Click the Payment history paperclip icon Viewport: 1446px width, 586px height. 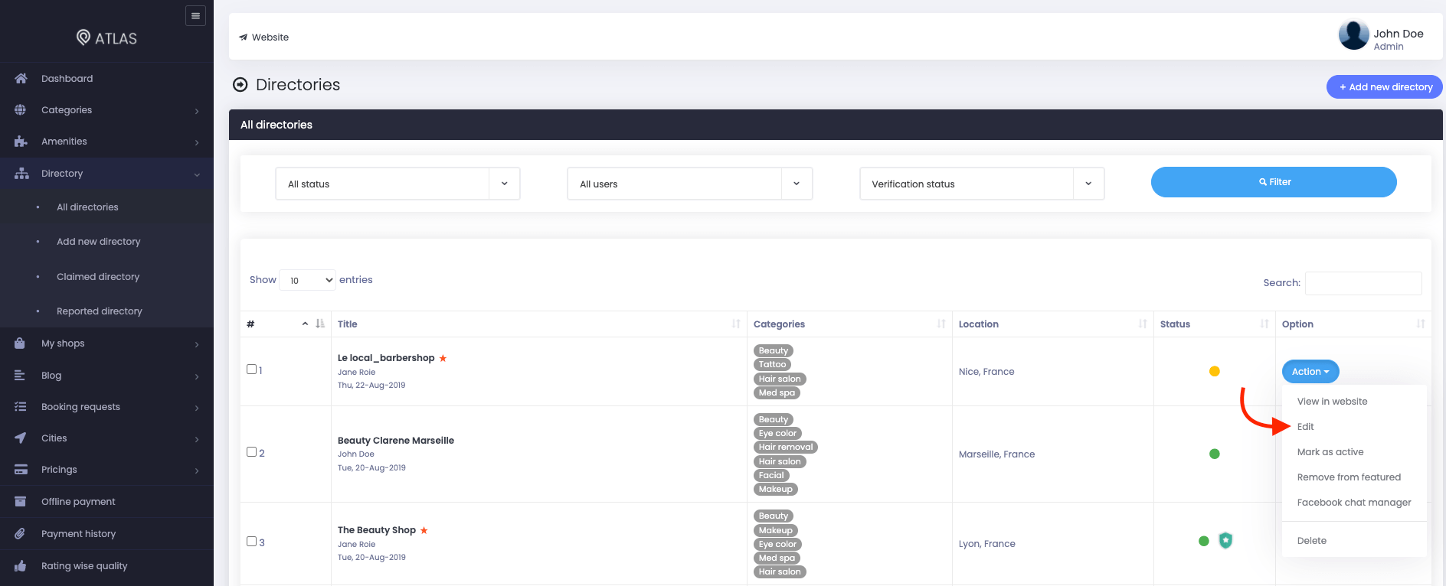click(20, 533)
